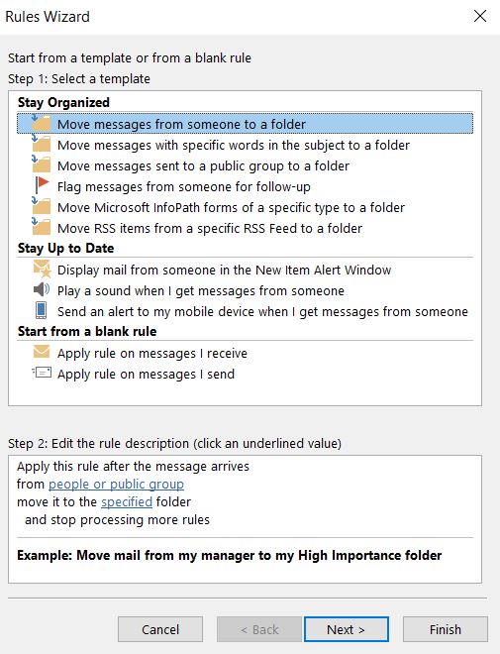Click outgoing mail icon for messages I send

[42, 373]
